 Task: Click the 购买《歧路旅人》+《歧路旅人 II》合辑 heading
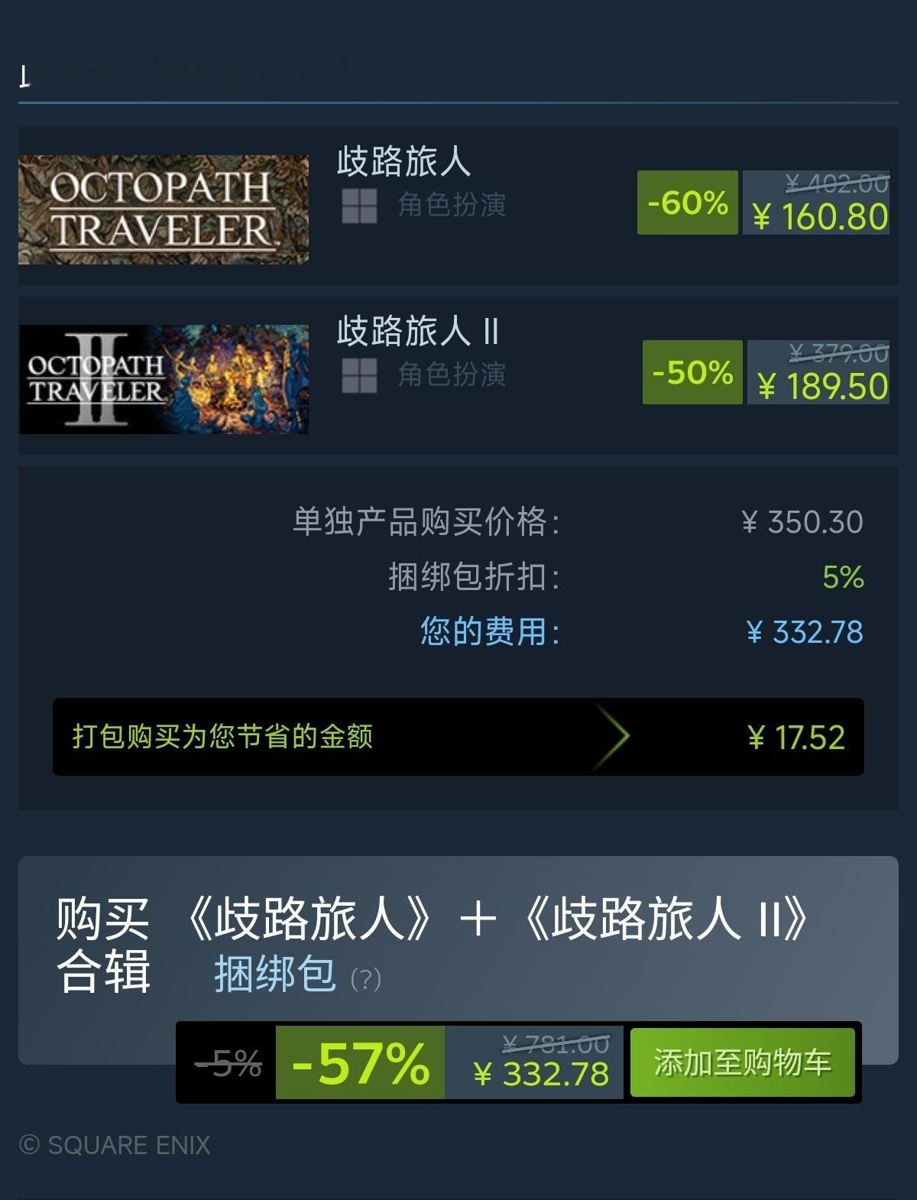(x=432, y=945)
